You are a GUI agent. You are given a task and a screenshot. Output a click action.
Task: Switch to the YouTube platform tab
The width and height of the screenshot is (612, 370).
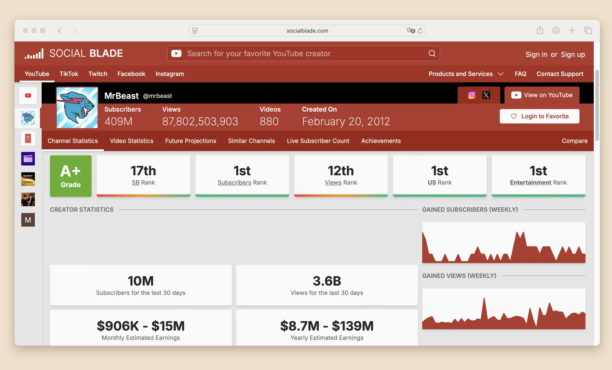click(37, 74)
